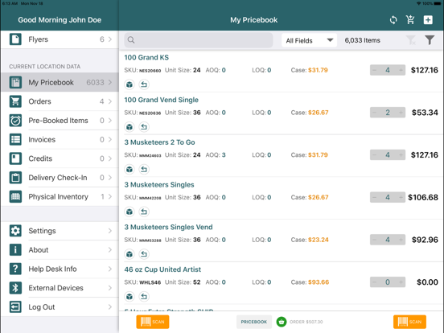This screenshot has height=333, width=444.
Task: Increase quantity for 46 oz Cup United Artist
Action: click(401, 282)
